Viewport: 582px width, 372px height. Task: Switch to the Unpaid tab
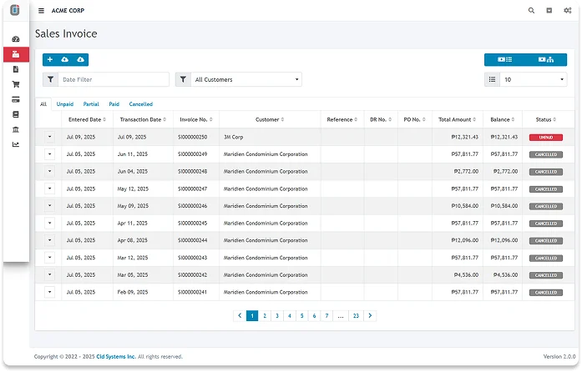tap(65, 104)
